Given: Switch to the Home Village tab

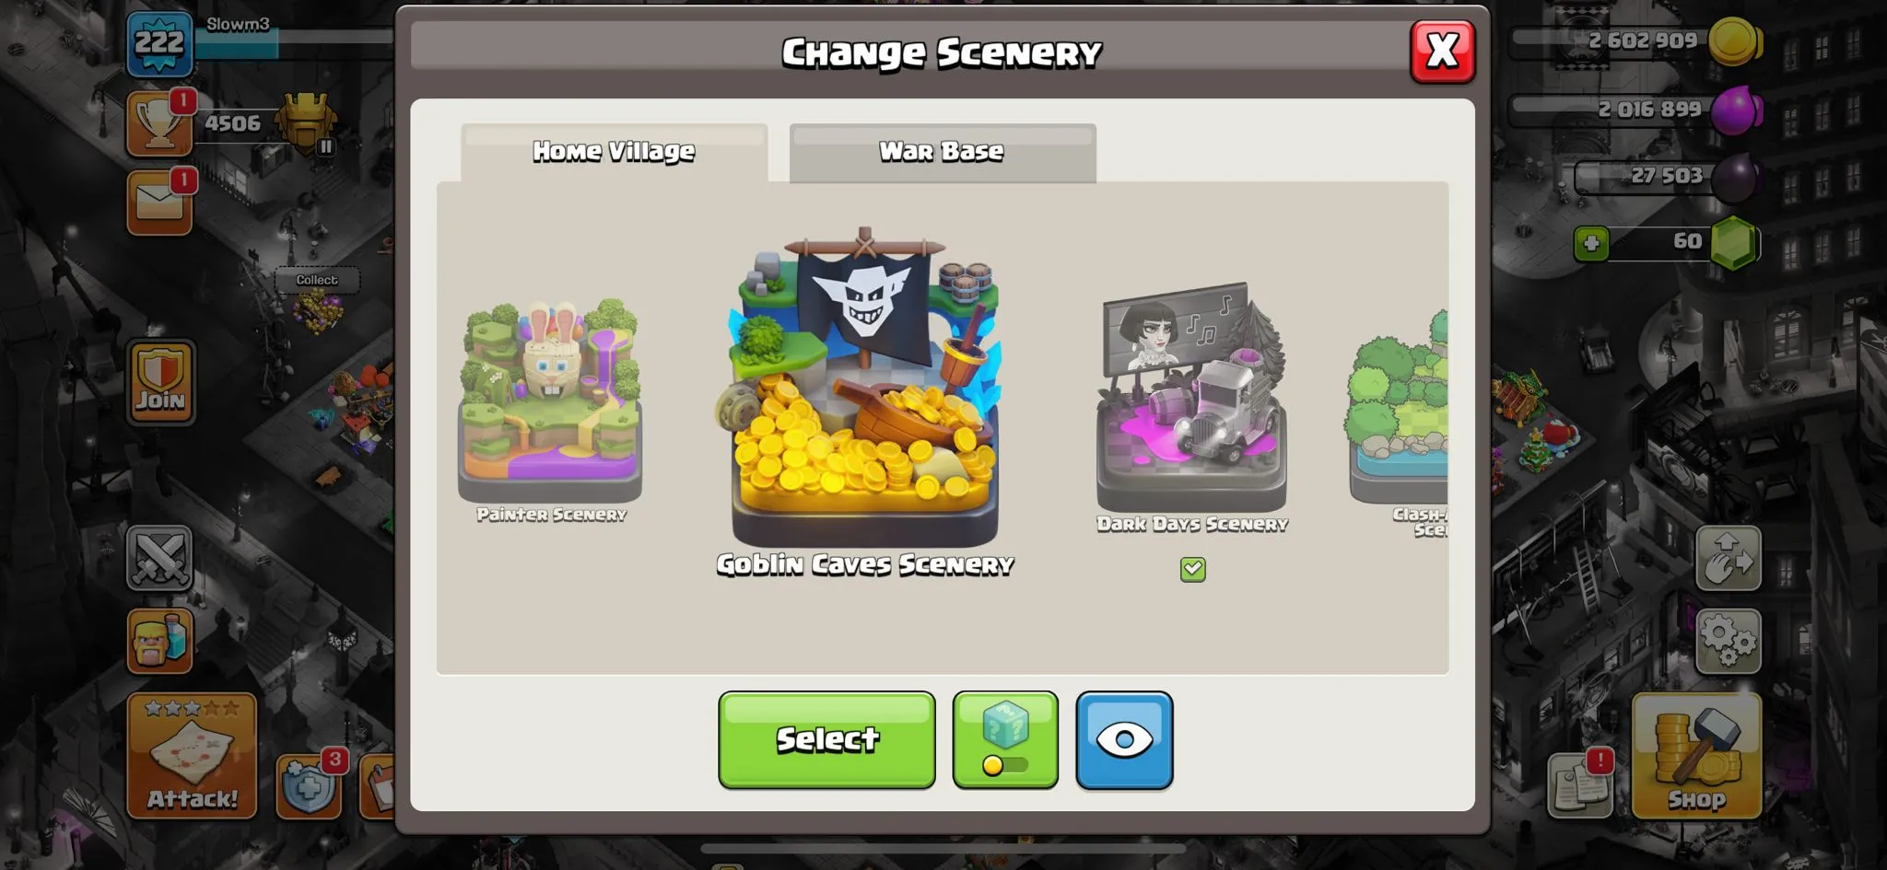Looking at the screenshot, I should click(x=614, y=152).
